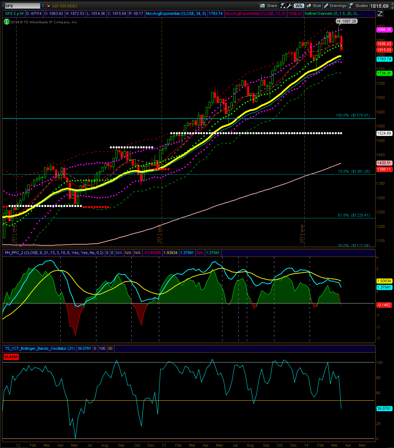Click the SPX symbol input field
The height and width of the screenshot is (448, 394).
[22, 6]
